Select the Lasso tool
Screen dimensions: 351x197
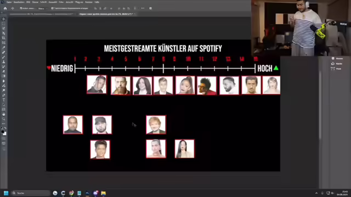pos(4,28)
